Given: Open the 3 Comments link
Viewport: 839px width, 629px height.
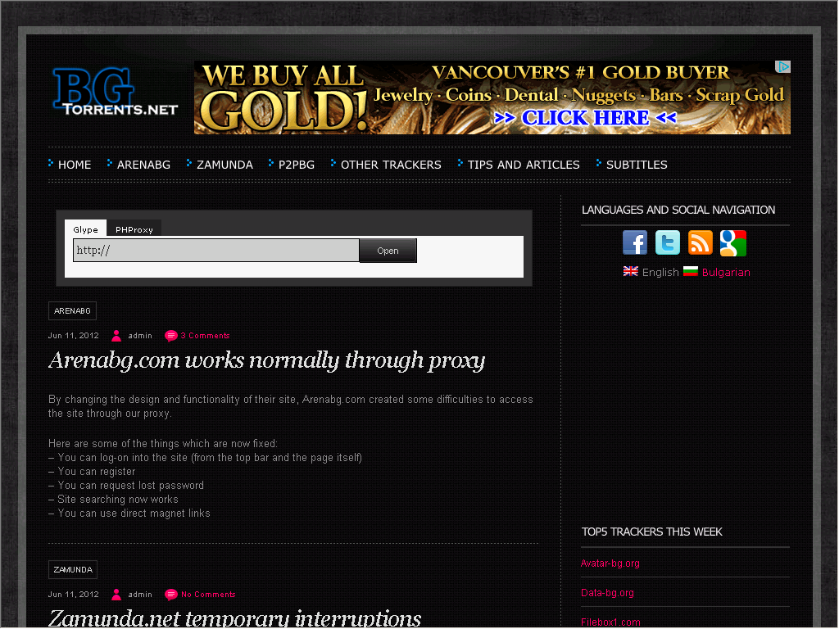Looking at the screenshot, I should click(205, 336).
